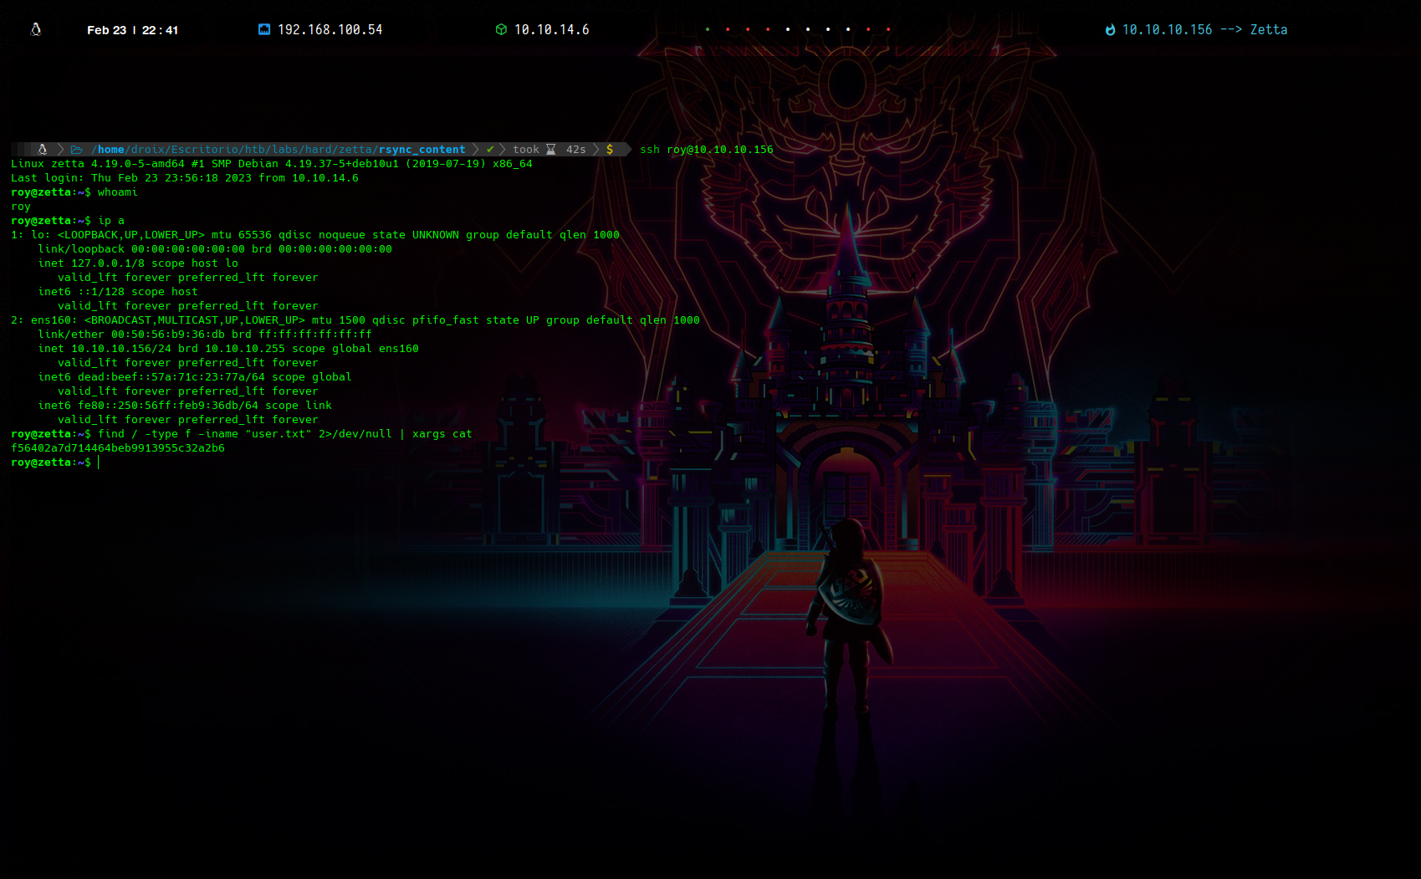Viewport: 1421px width, 879px height.
Task: Click the hourglass icon next to 42s
Action: coord(551,150)
